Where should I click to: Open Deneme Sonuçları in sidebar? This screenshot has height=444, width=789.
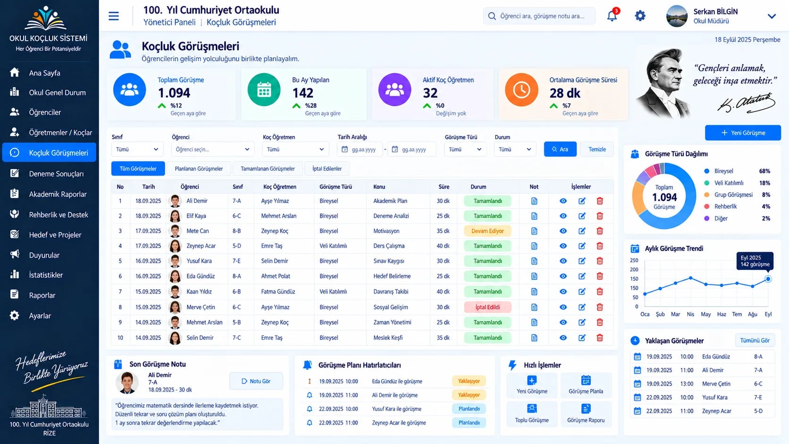coord(50,174)
